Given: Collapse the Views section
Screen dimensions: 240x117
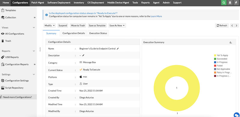Looking at the screenshot, I should coord(34,28).
